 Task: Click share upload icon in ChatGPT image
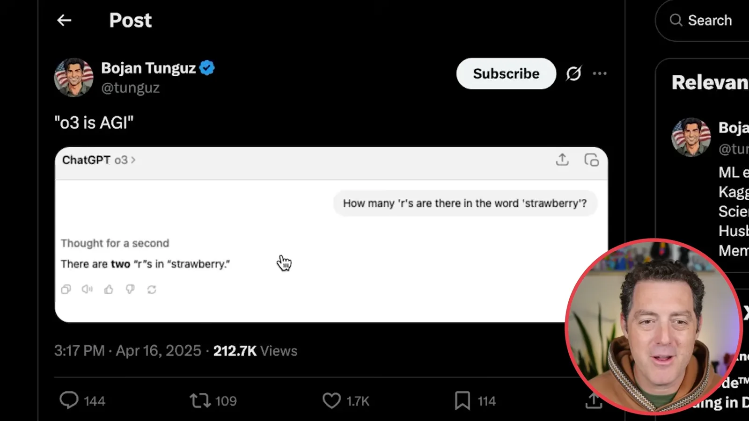pyautogui.click(x=562, y=160)
